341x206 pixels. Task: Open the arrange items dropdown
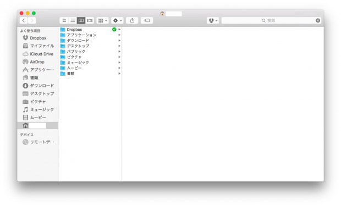tap(102, 20)
